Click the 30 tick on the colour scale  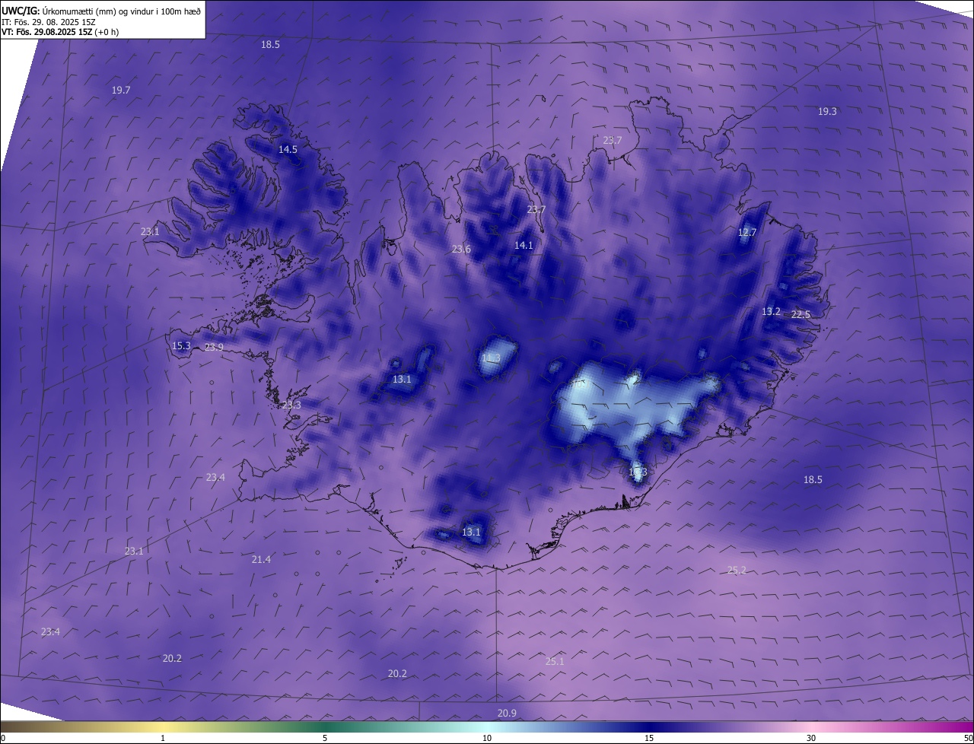(x=811, y=738)
